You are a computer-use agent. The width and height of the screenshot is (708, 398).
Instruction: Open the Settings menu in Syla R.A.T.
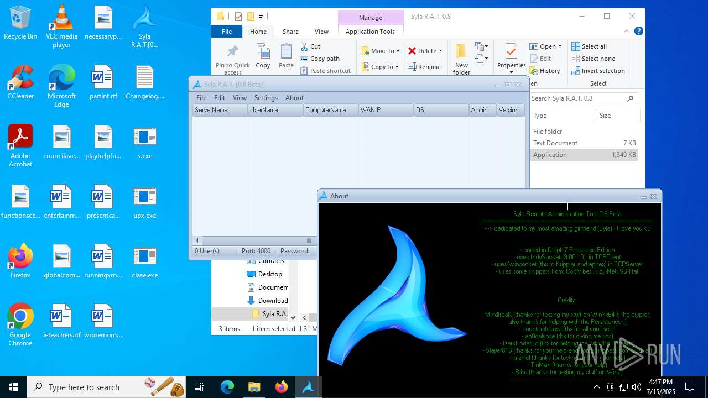[266, 98]
